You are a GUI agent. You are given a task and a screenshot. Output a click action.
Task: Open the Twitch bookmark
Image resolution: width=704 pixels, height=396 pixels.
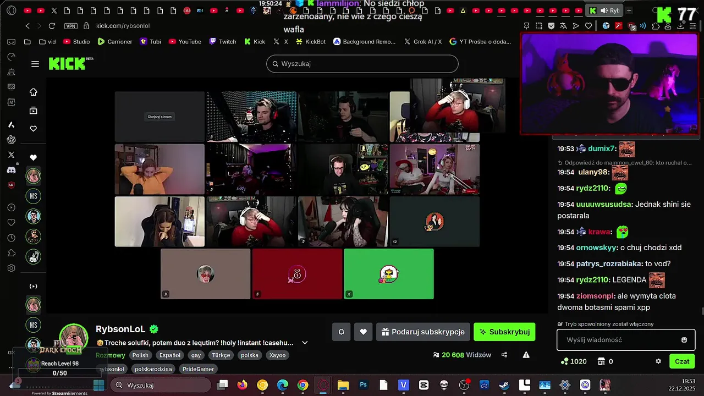pos(223,41)
